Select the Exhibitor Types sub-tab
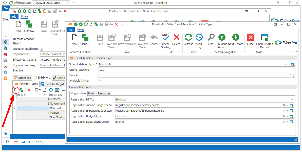 pyautogui.click(x=26, y=84)
